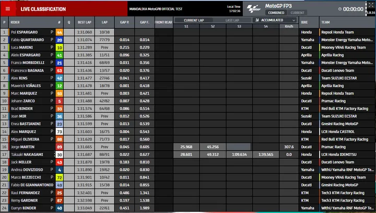Open the ACCUMULATED dropdown

275,20
